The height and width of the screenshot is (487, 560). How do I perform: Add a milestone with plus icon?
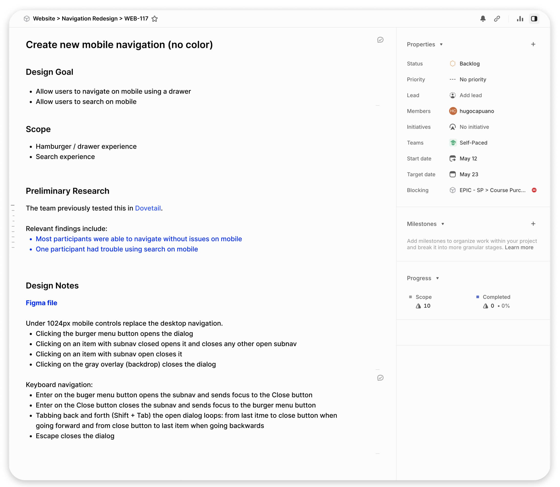click(533, 224)
